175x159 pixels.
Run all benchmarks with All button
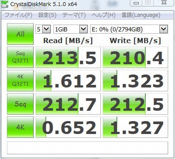tap(20, 34)
